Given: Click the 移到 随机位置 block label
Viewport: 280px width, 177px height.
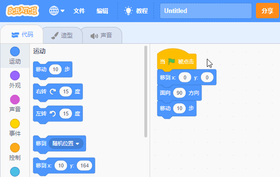Looking at the screenshot, I should (41, 143).
